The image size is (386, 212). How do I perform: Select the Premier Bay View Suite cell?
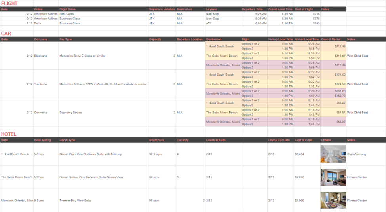[103, 201]
